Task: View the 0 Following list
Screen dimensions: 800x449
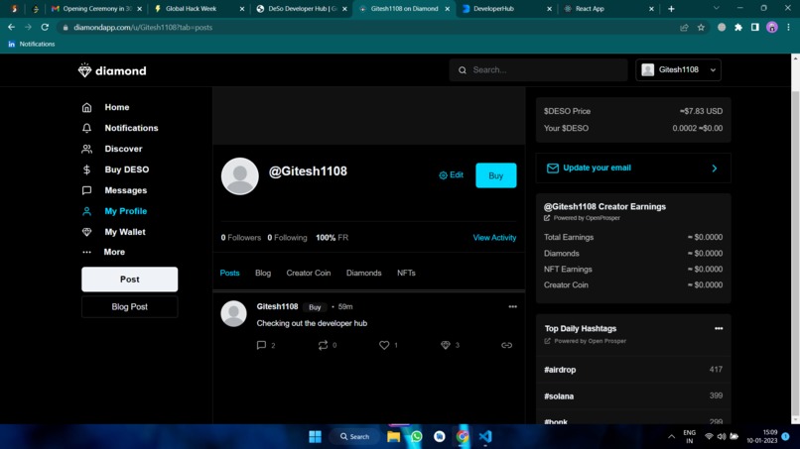Action: [x=287, y=238]
